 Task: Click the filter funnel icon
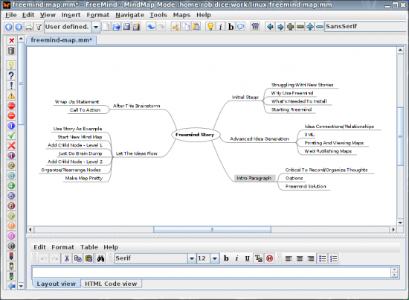[x=39, y=27]
